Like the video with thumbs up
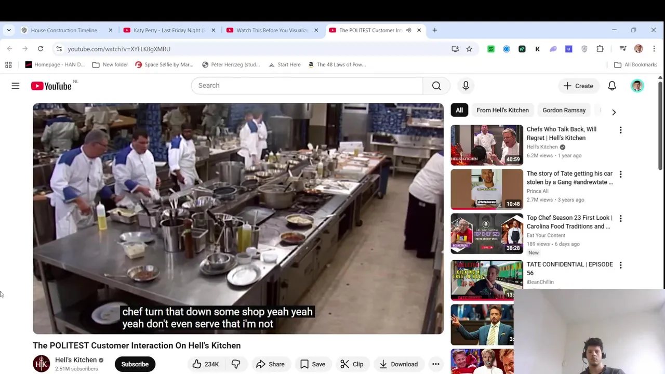The height and width of the screenshot is (374, 665). point(206,364)
